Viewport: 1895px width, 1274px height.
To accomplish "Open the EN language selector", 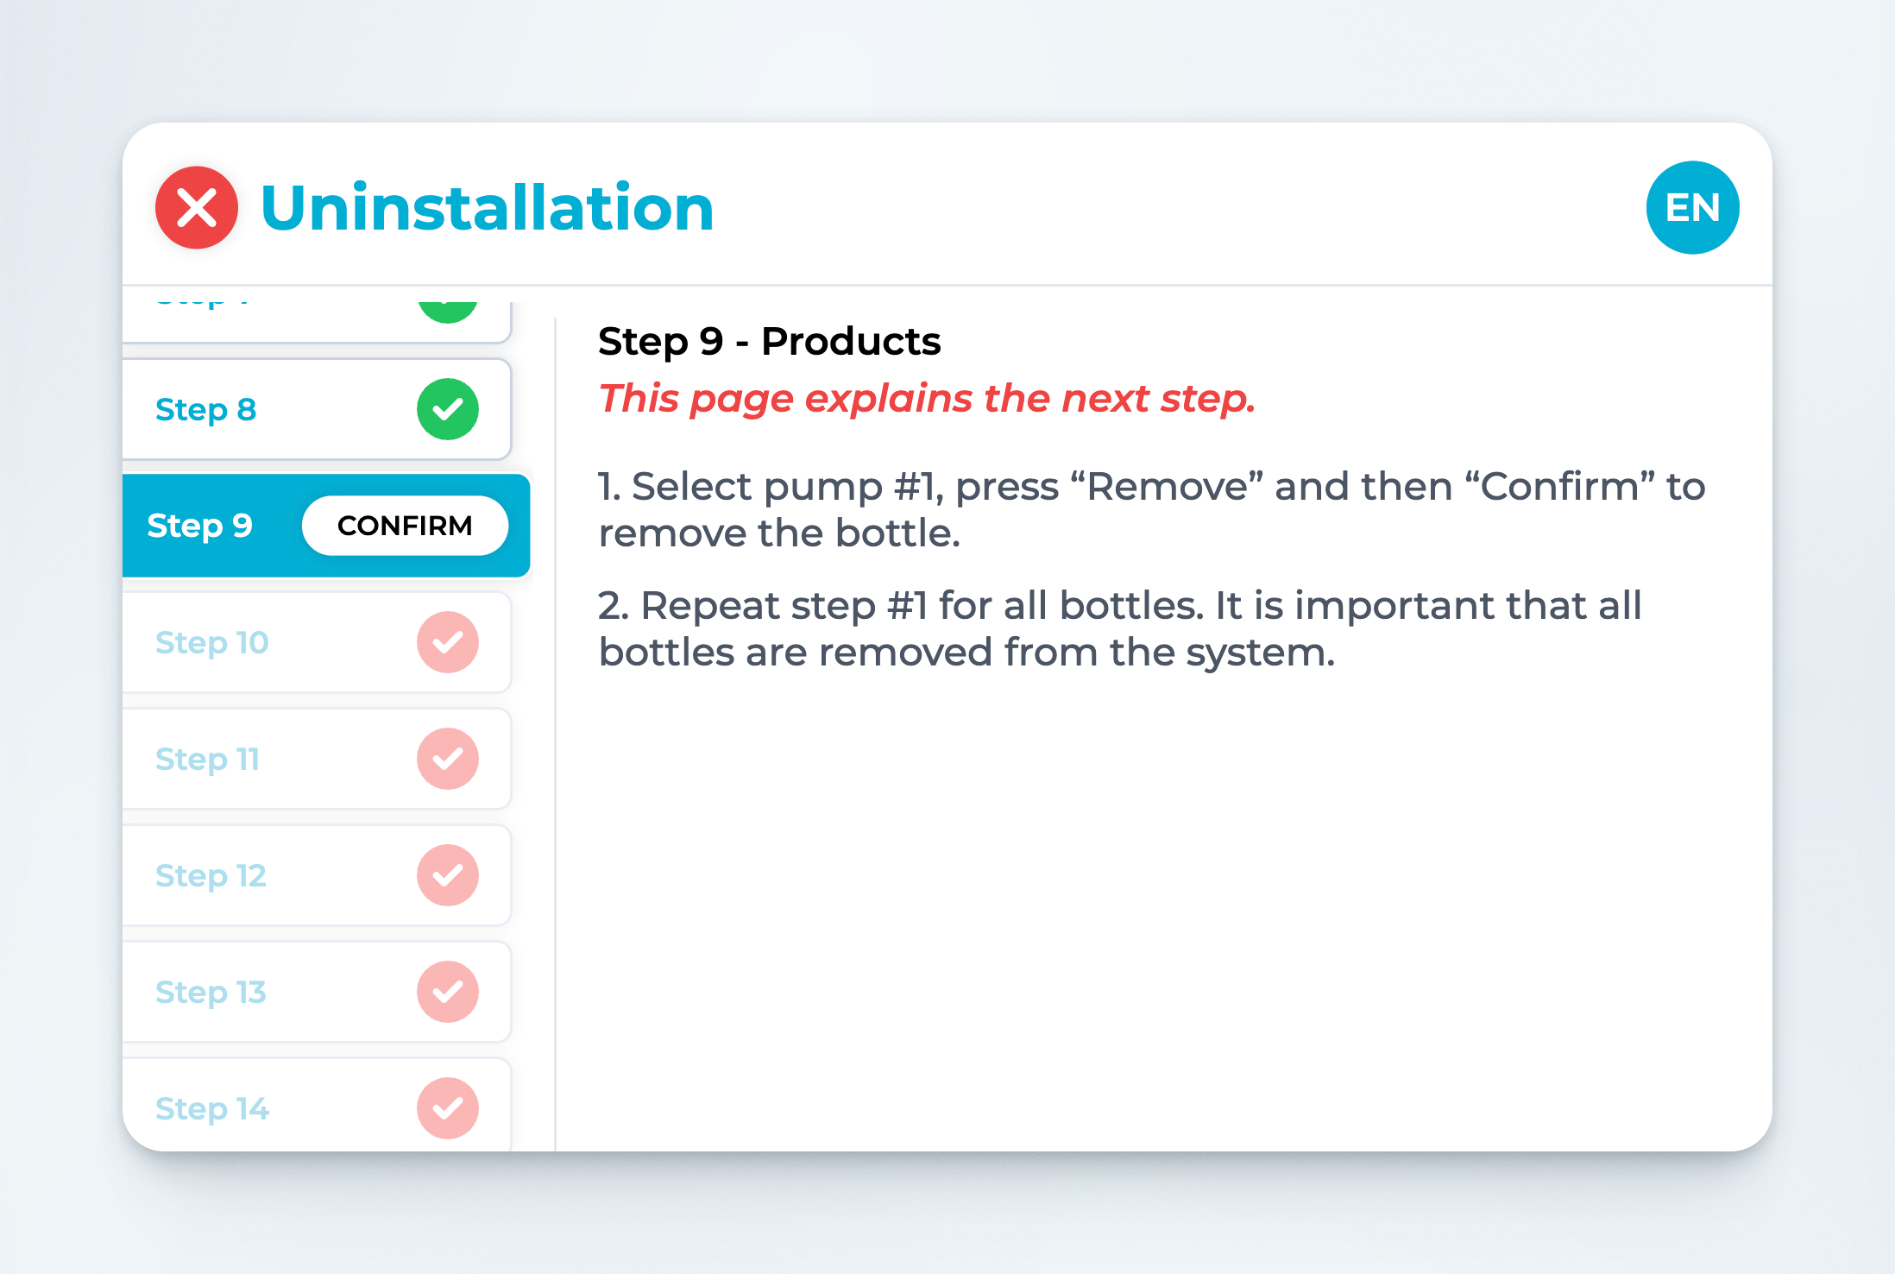I will 1691,208.
